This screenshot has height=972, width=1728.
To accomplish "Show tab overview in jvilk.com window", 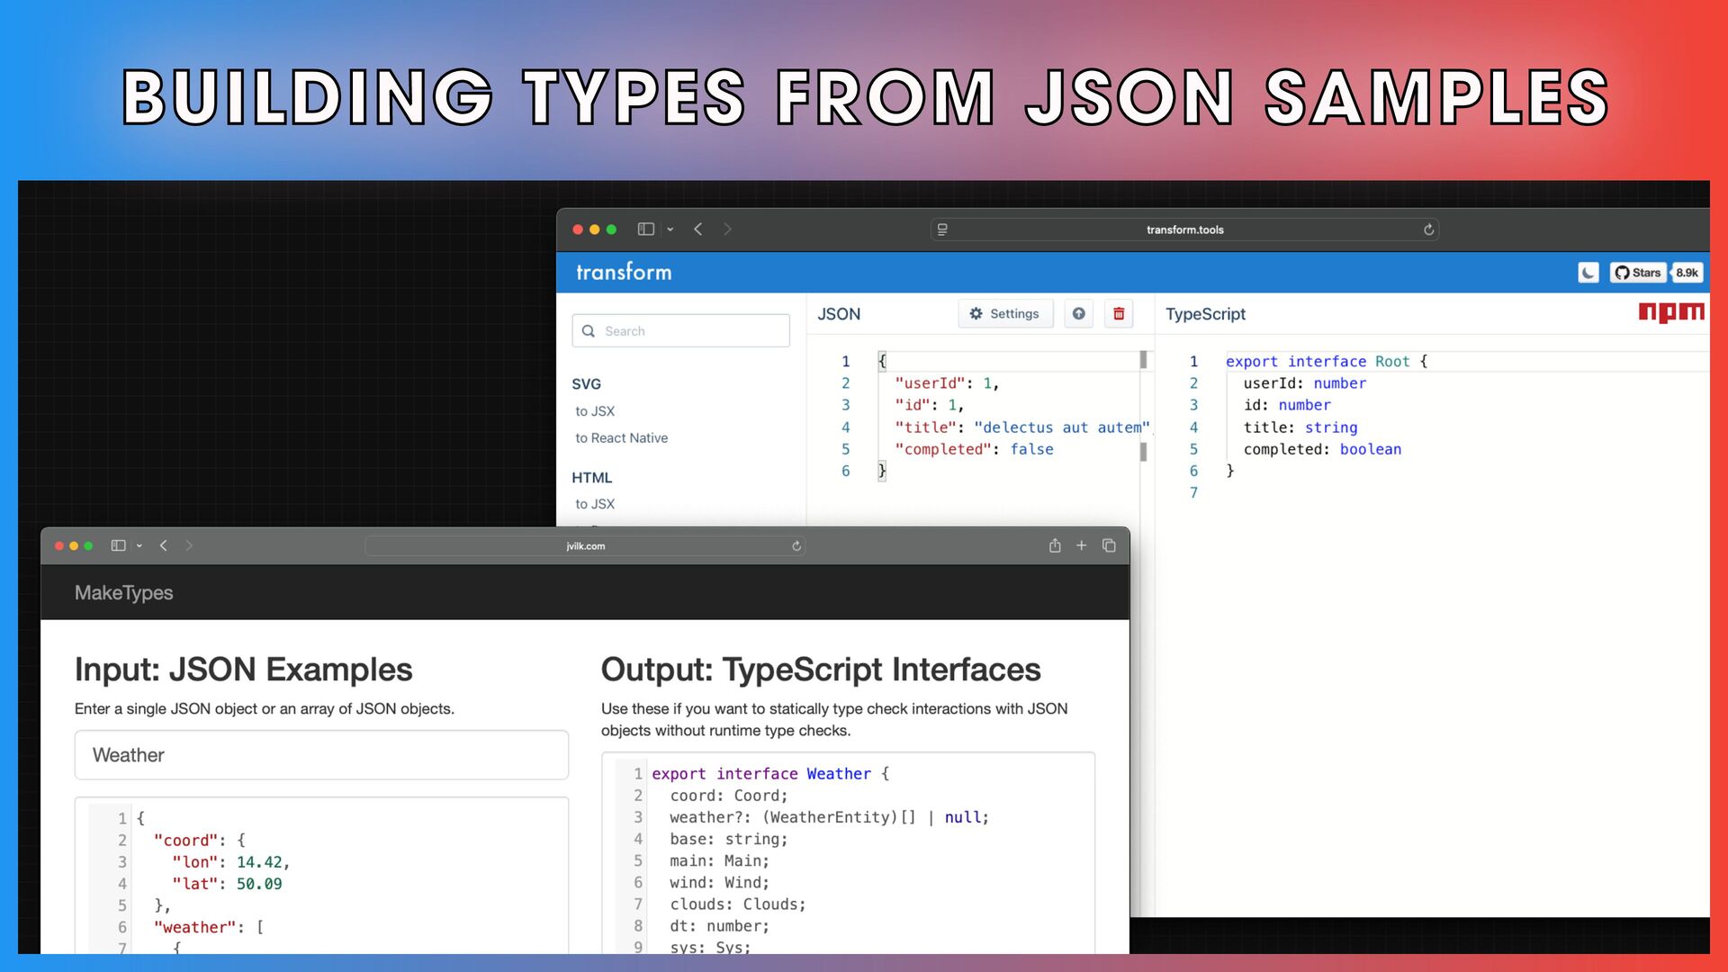I will tap(1109, 545).
